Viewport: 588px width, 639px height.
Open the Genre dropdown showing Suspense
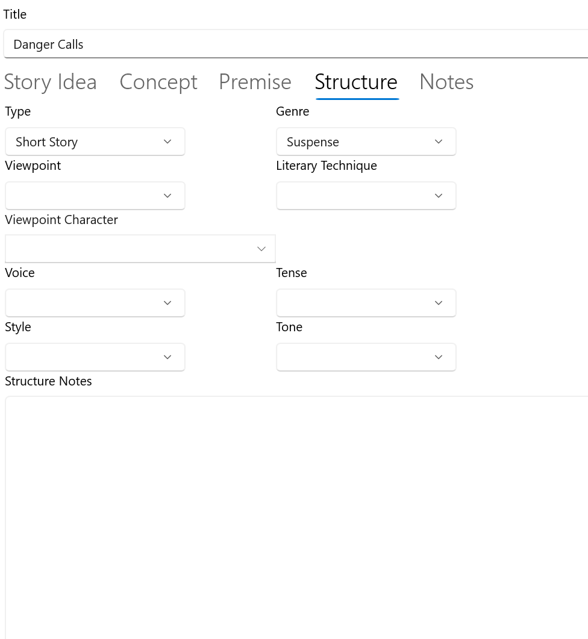(x=366, y=142)
